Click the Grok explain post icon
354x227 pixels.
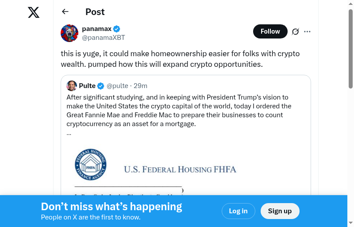coord(296,31)
